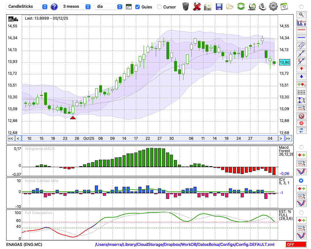Screen dimensions: 311x249
Task: Click the red OFF status button
Action: tap(296, 245)
